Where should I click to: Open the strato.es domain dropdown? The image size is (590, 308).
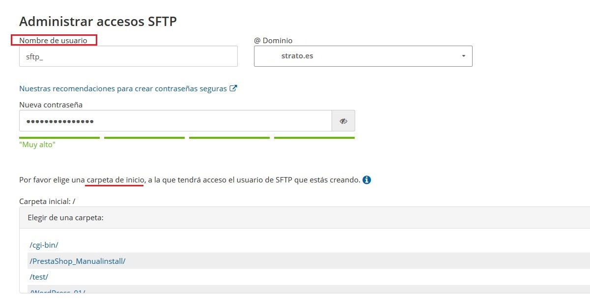pos(363,56)
